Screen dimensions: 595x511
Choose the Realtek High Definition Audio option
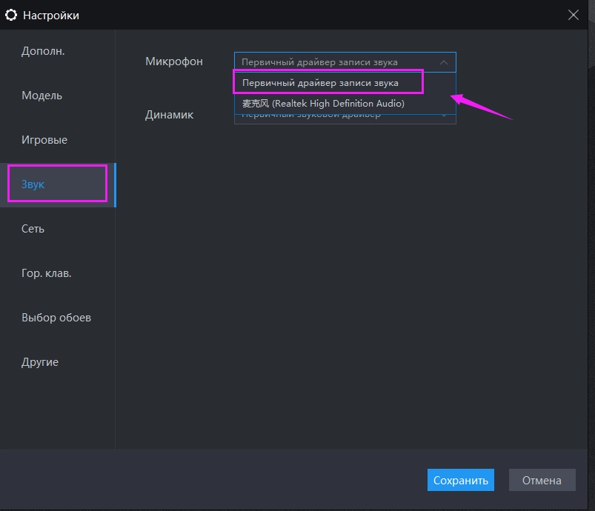click(323, 104)
